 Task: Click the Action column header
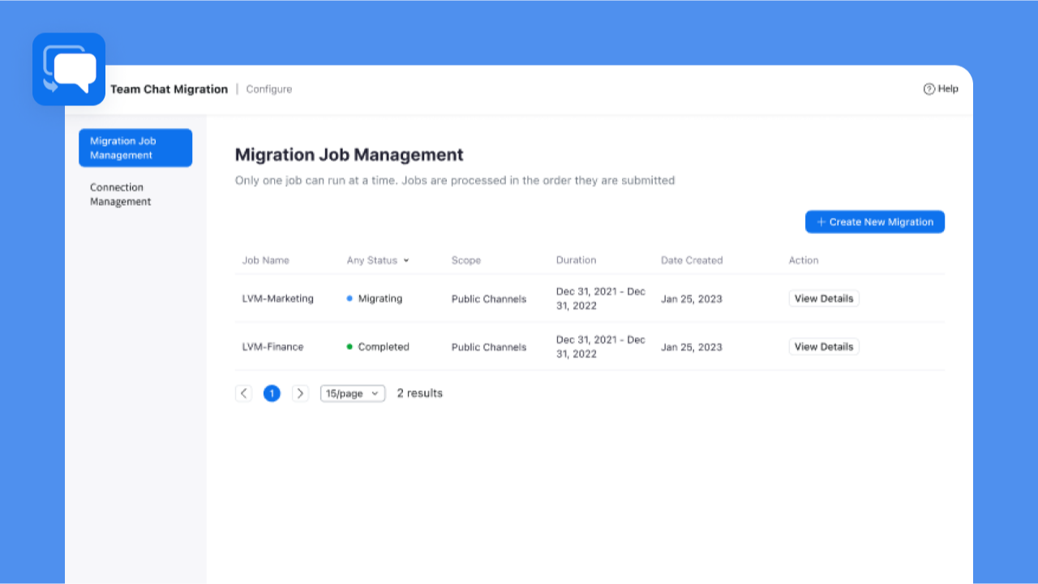804,261
